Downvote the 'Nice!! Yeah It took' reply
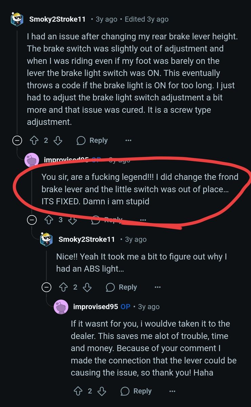This screenshot has height=407, width=251. (x=87, y=287)
